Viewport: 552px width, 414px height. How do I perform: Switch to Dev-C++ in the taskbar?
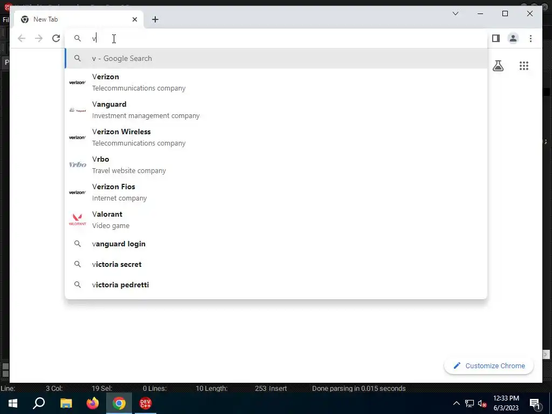point(146,403)
